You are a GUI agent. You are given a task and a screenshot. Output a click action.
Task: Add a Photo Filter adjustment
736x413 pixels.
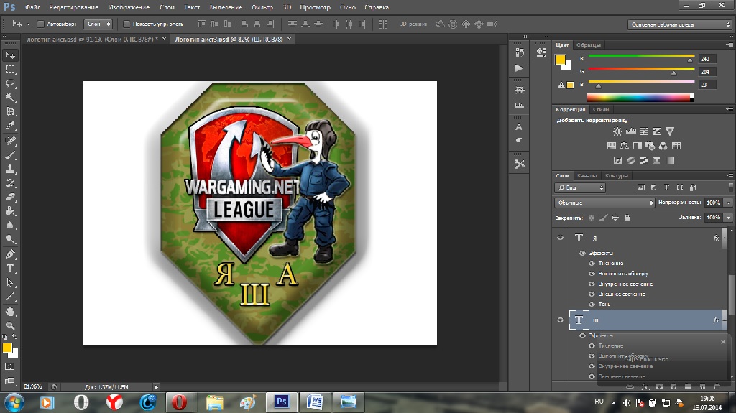point(650,146)
